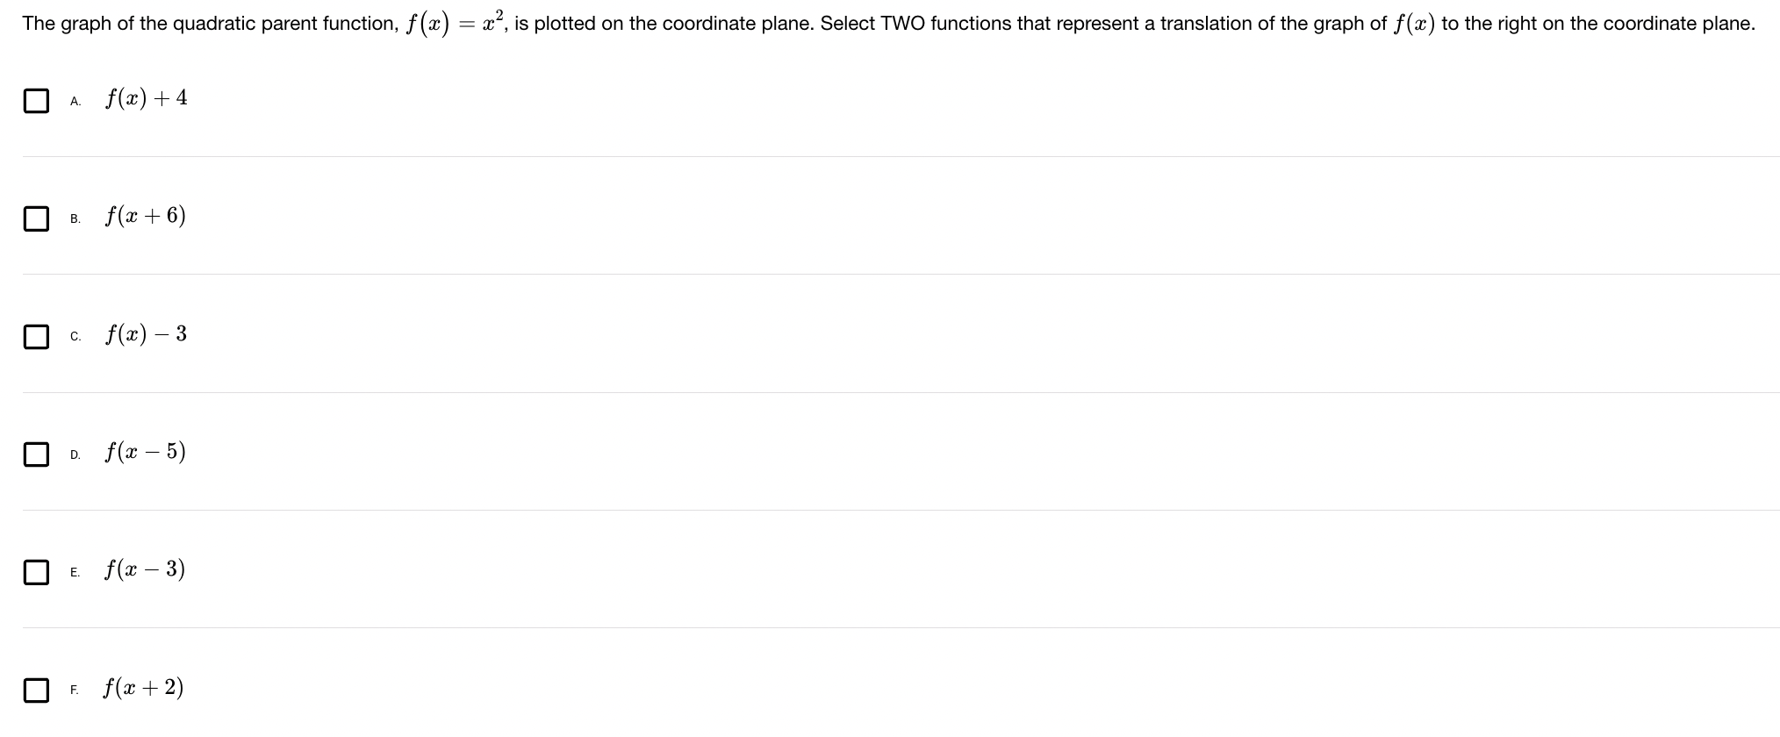
Task: Click the expression f(x) − 3 label
Action: coord(145,334)
